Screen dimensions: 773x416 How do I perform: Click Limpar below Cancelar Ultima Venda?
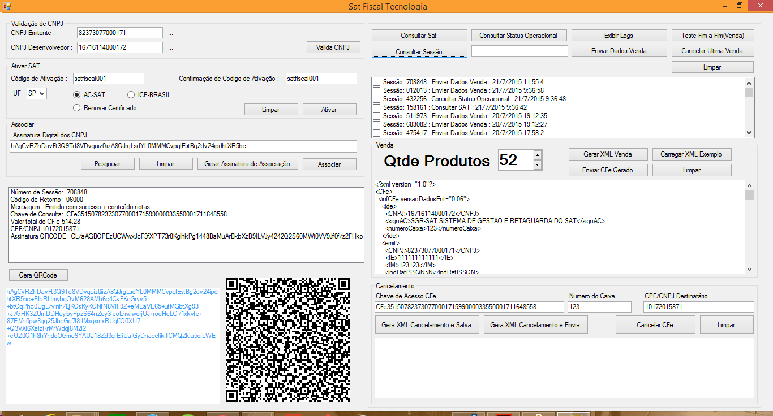pyautogui.click(x=713, y=67)
